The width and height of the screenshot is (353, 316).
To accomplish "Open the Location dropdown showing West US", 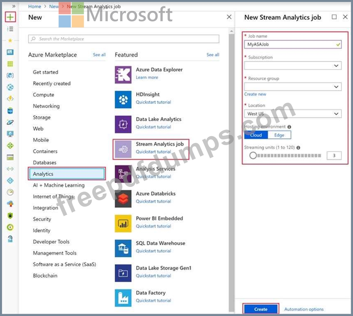I will click(293, 114).
